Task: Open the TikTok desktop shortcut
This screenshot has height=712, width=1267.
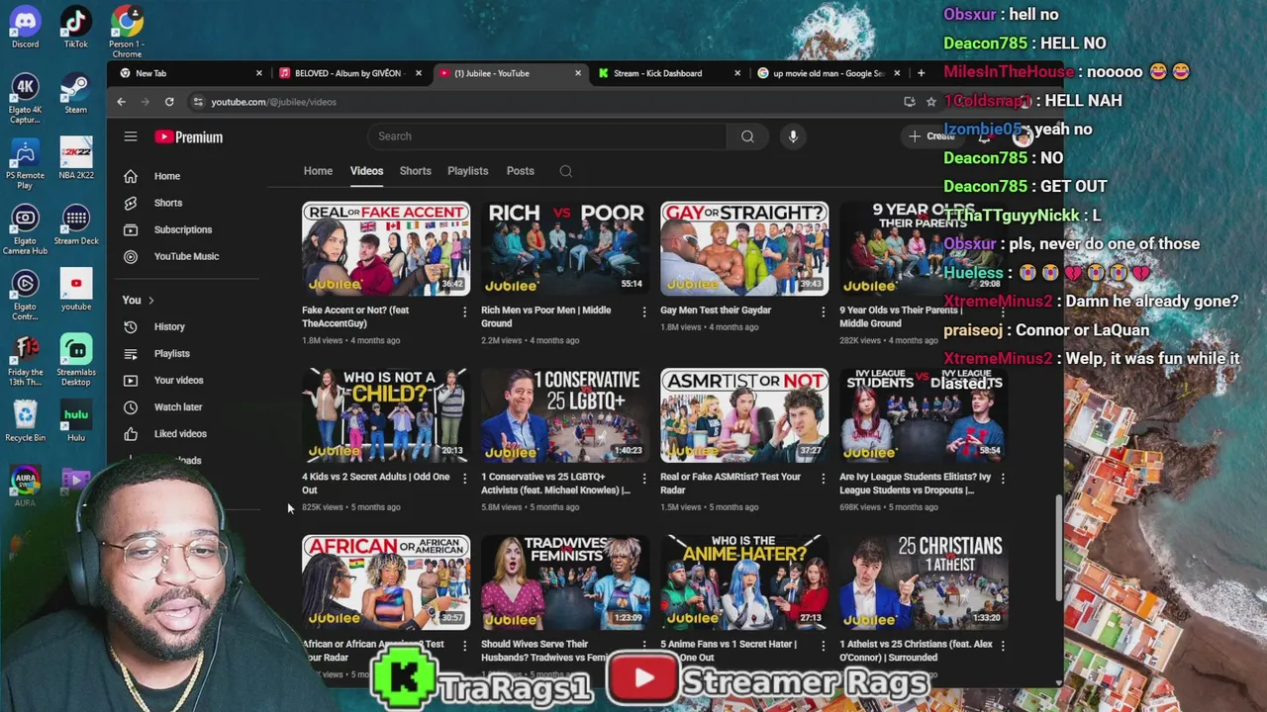Action: pyautogui.click(x=75, y=27)
